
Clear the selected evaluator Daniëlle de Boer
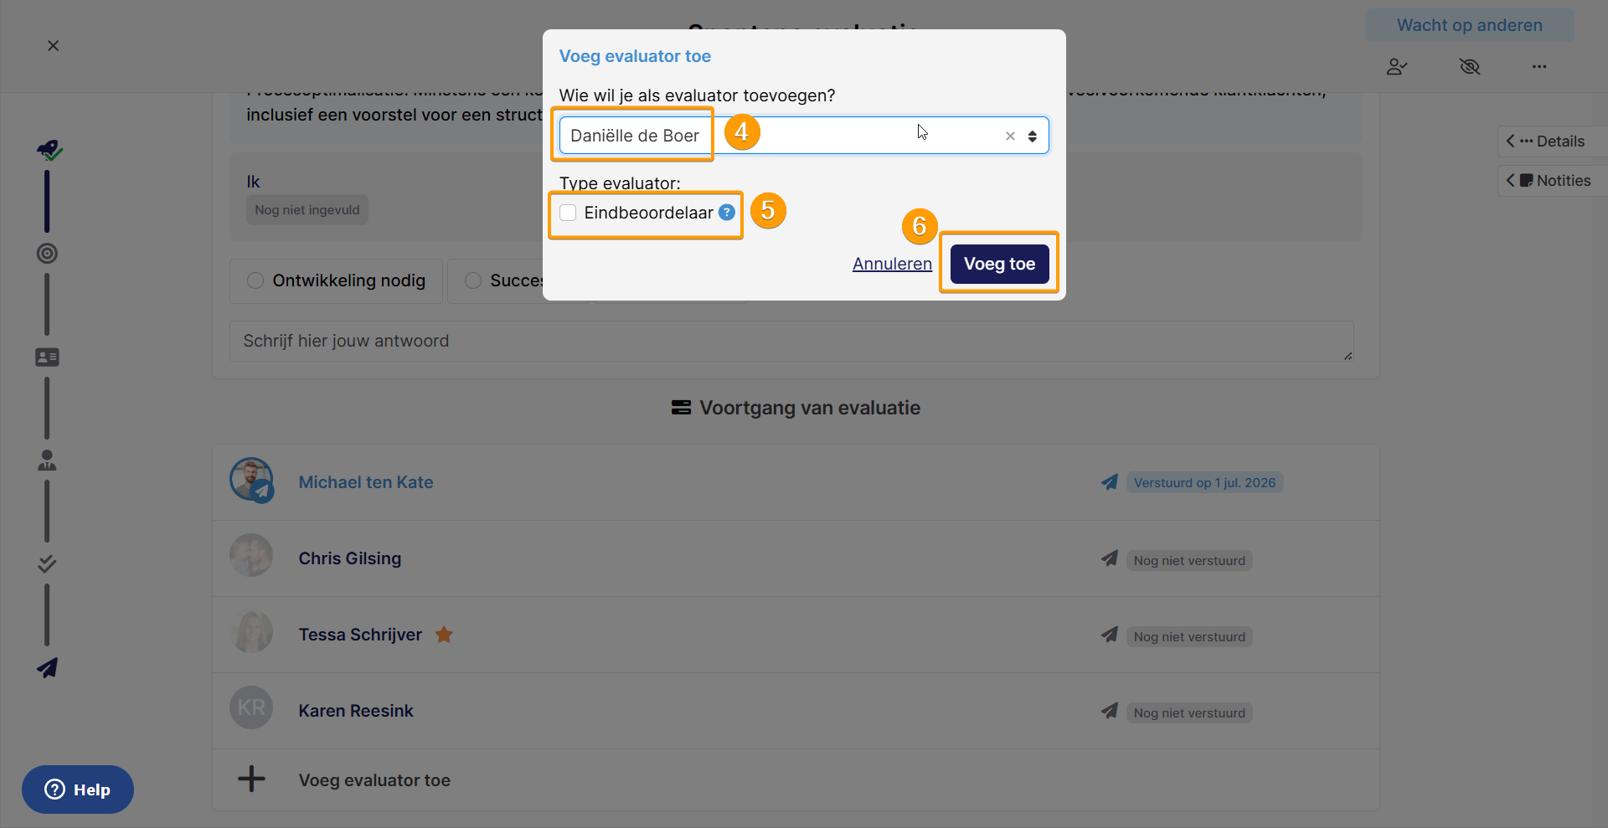click(1010, 136)
